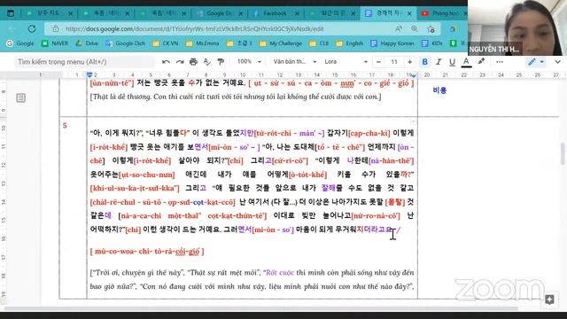Close the active Google Docs tab
Viewport: 567px width, 319px height.
coord(409,13)
